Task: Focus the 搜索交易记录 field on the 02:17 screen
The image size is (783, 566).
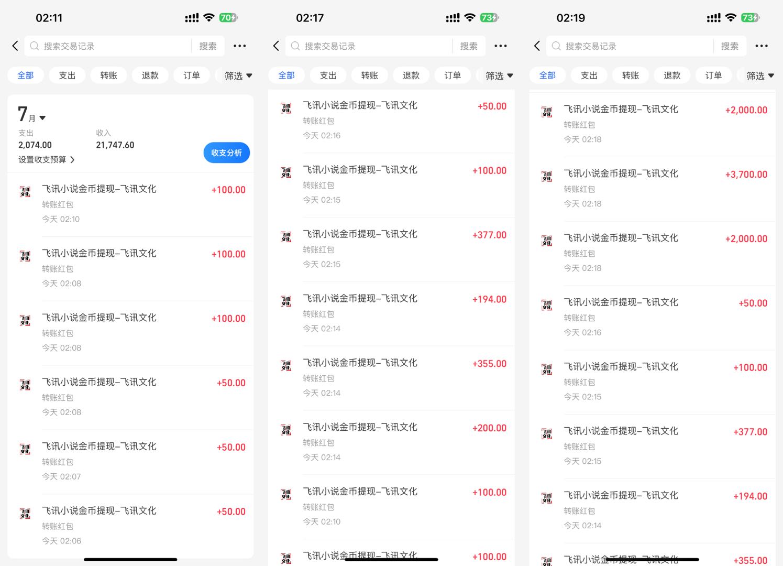Action: (368, 46)
